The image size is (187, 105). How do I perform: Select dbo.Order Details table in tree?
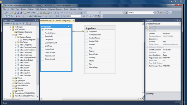27,60
